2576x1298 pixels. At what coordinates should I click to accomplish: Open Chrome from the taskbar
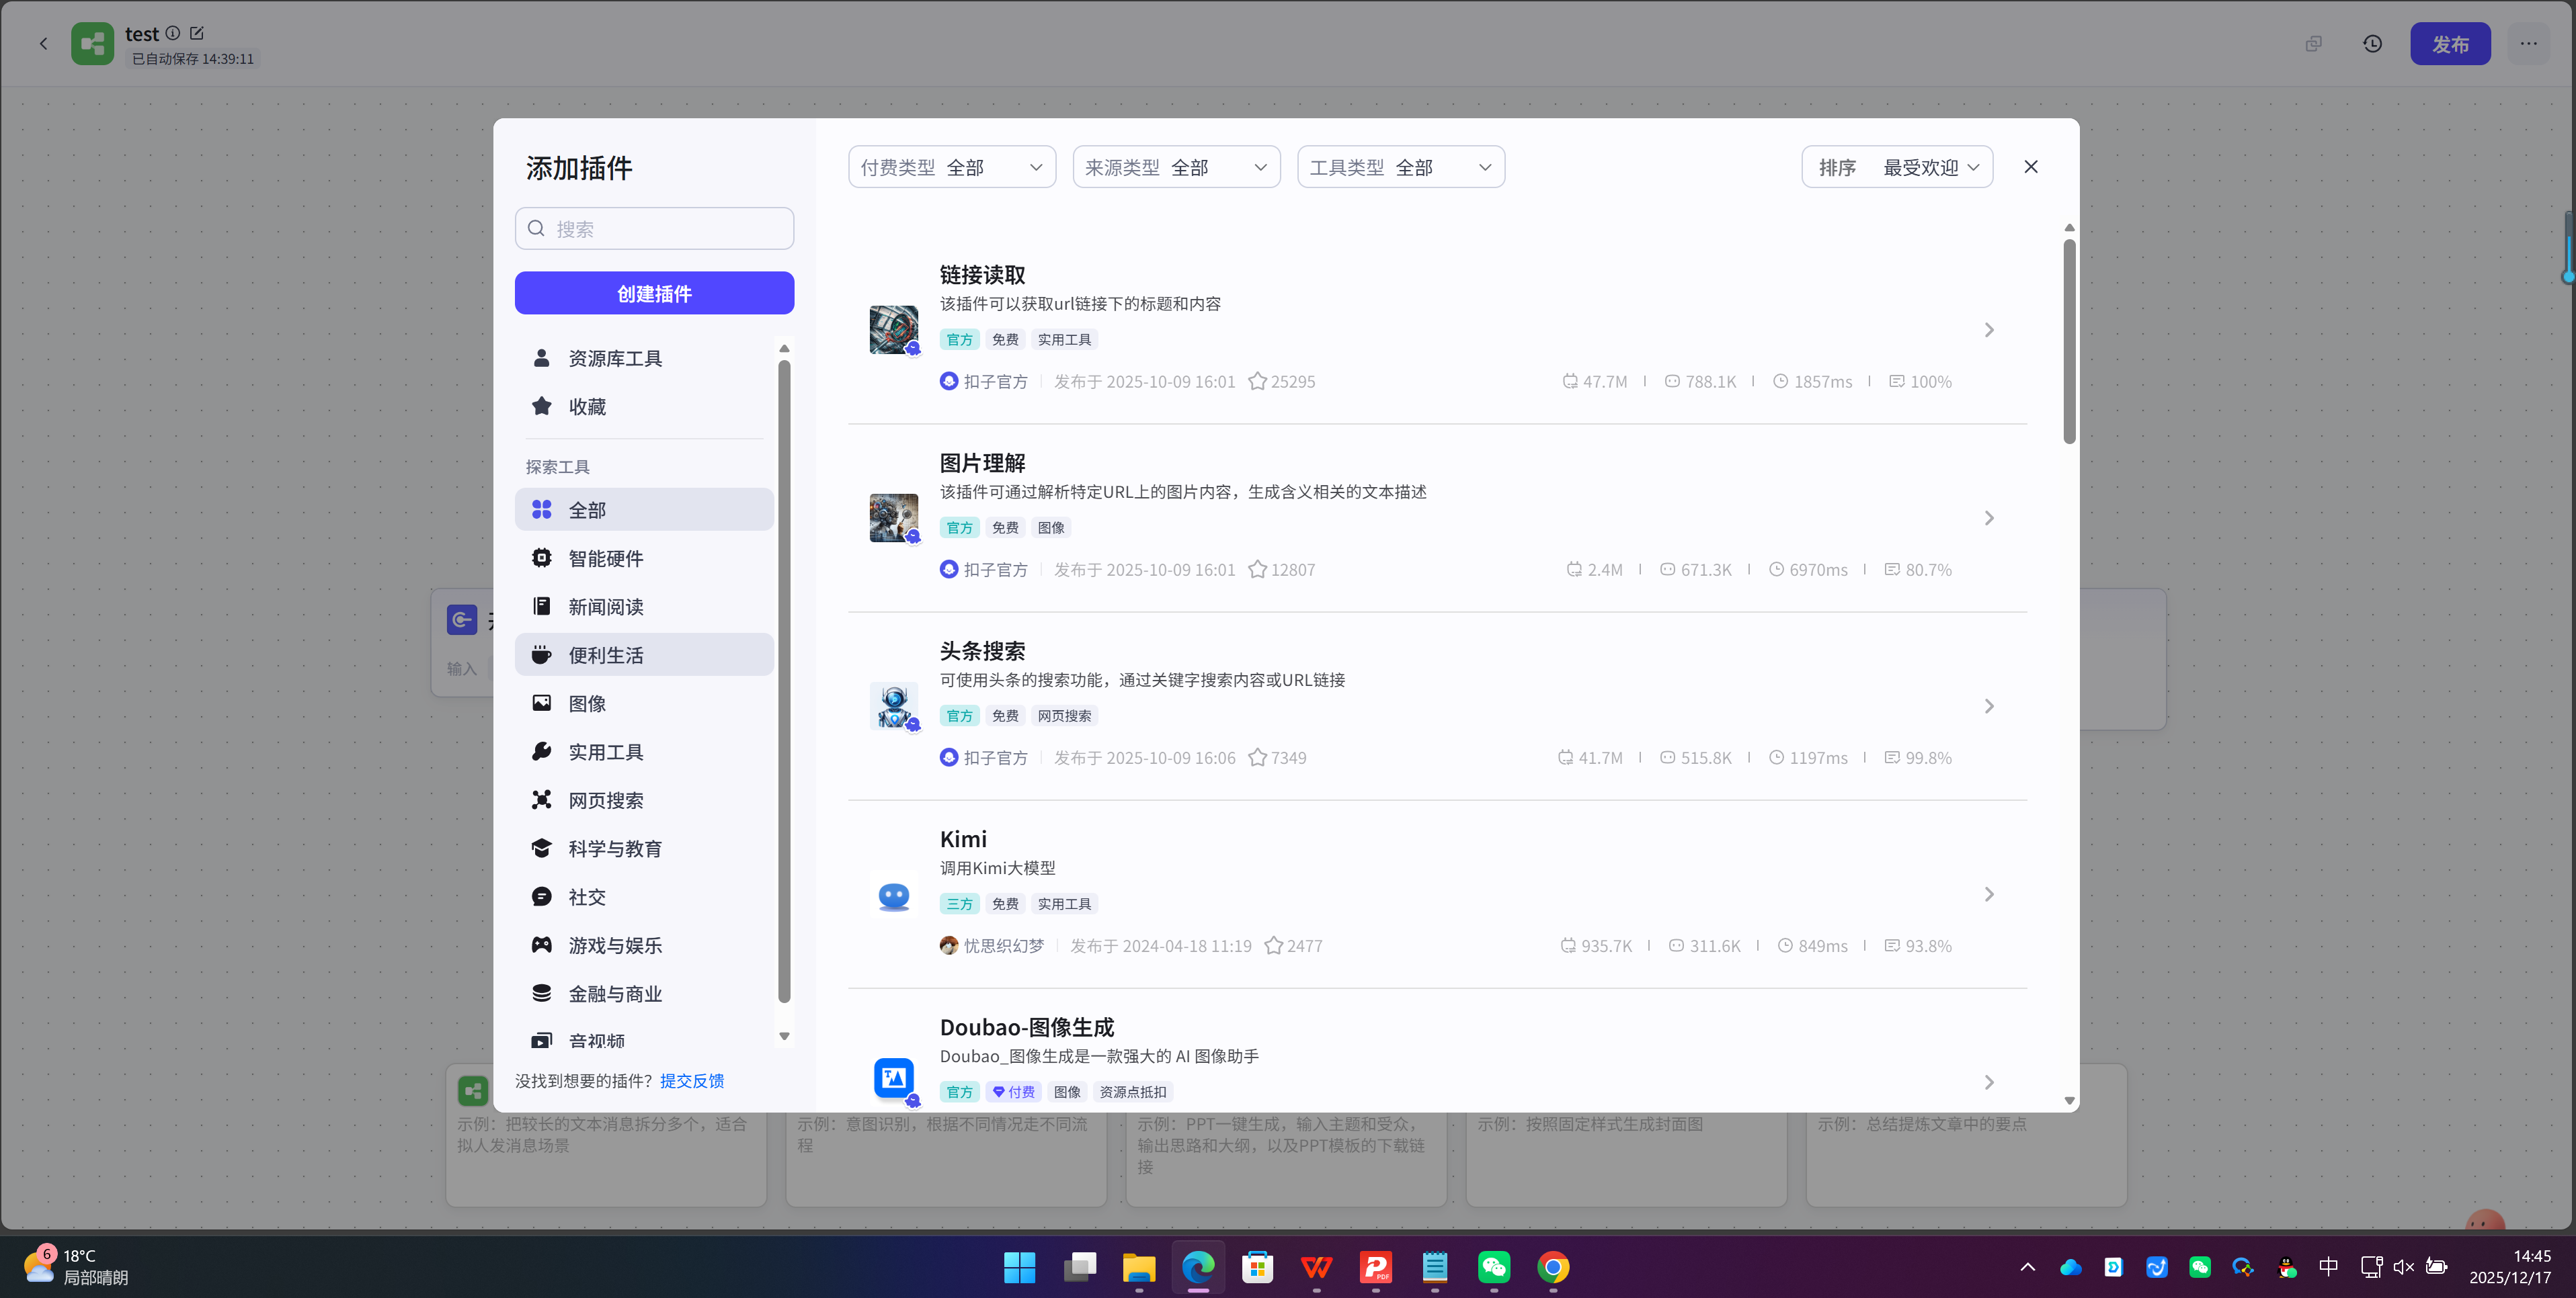1553,1267
